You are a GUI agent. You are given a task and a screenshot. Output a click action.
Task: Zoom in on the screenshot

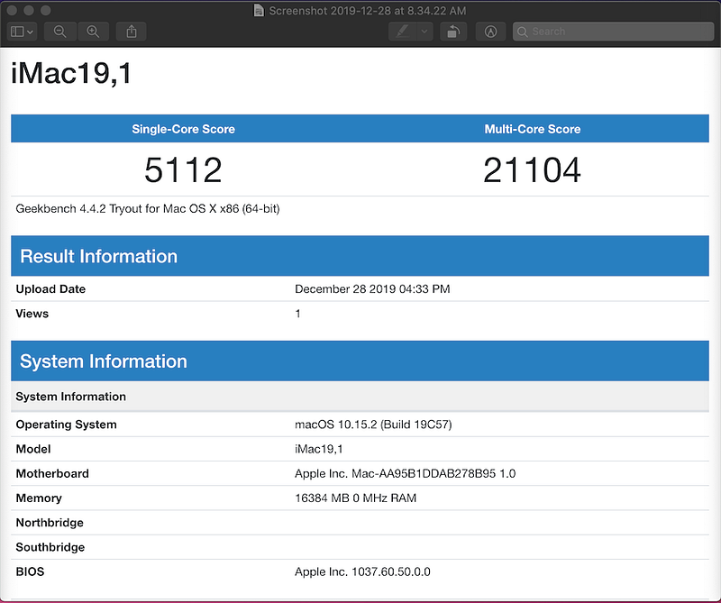point(94,32)
